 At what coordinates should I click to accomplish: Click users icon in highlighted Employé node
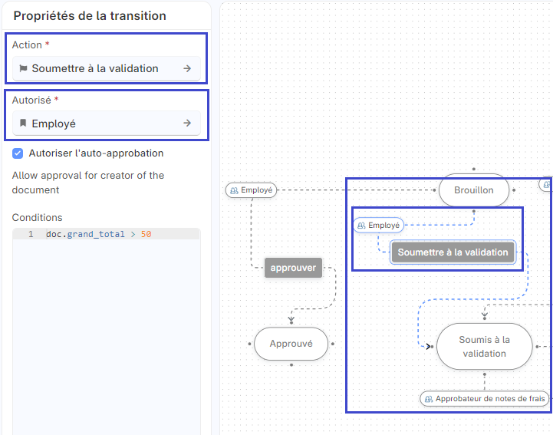[361, 226]
